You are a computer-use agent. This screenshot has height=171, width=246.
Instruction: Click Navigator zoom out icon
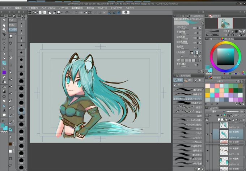point(229,31)
